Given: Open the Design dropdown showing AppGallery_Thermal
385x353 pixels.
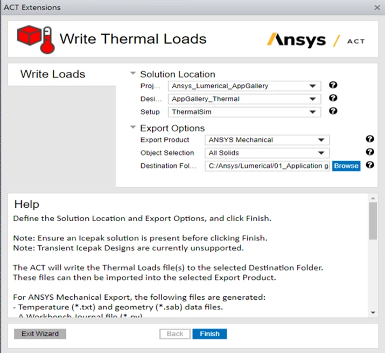Looking at the screenshot, I should pyautogui.click(x=244, y=99).
